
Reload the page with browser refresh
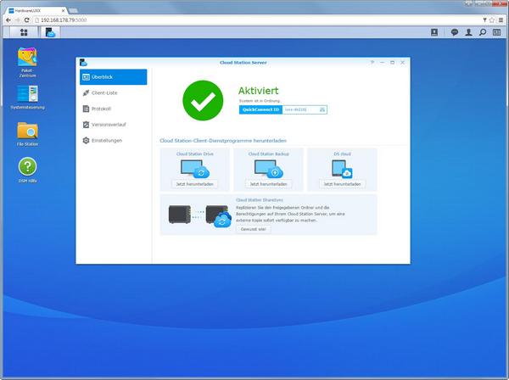coord(26,20)
